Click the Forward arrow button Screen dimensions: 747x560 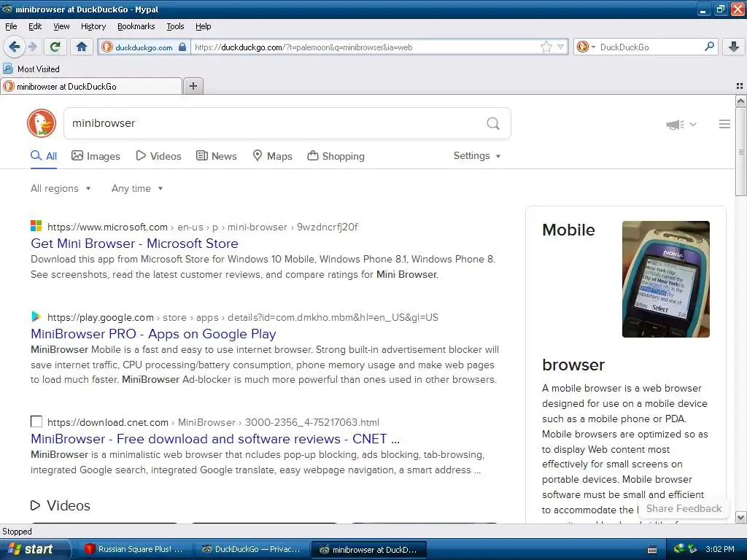pos(32,47)
